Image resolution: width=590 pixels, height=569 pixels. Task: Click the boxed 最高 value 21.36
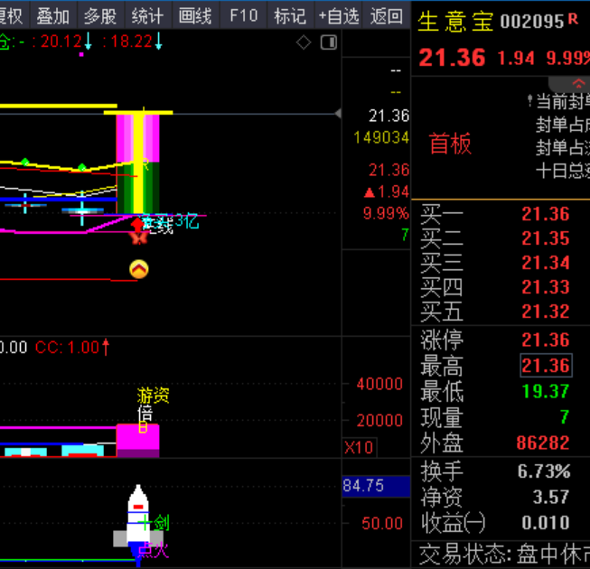click(x=546, y=365)
